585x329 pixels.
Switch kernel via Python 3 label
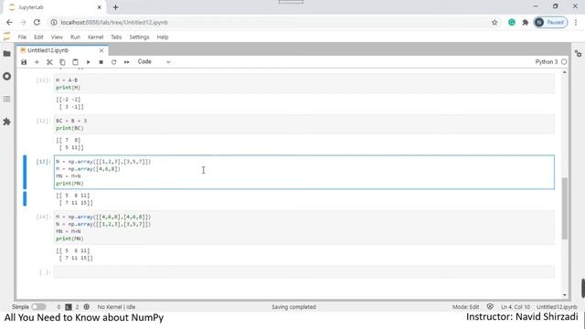[547, 62]
